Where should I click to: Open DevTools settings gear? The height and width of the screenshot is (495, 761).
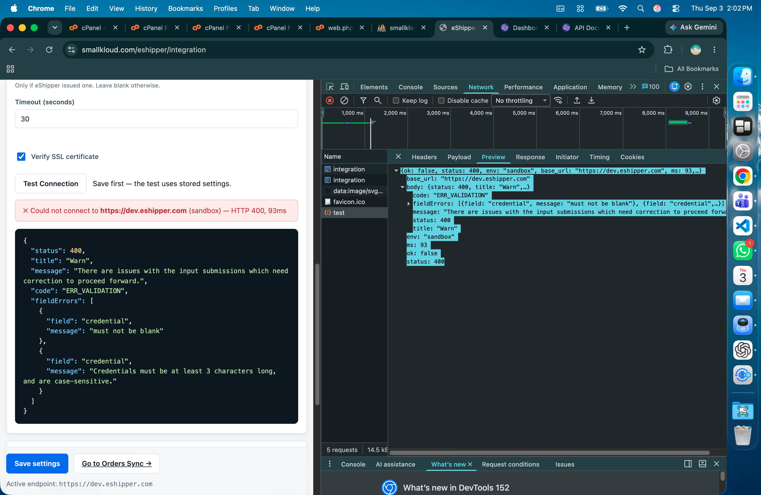688,87
